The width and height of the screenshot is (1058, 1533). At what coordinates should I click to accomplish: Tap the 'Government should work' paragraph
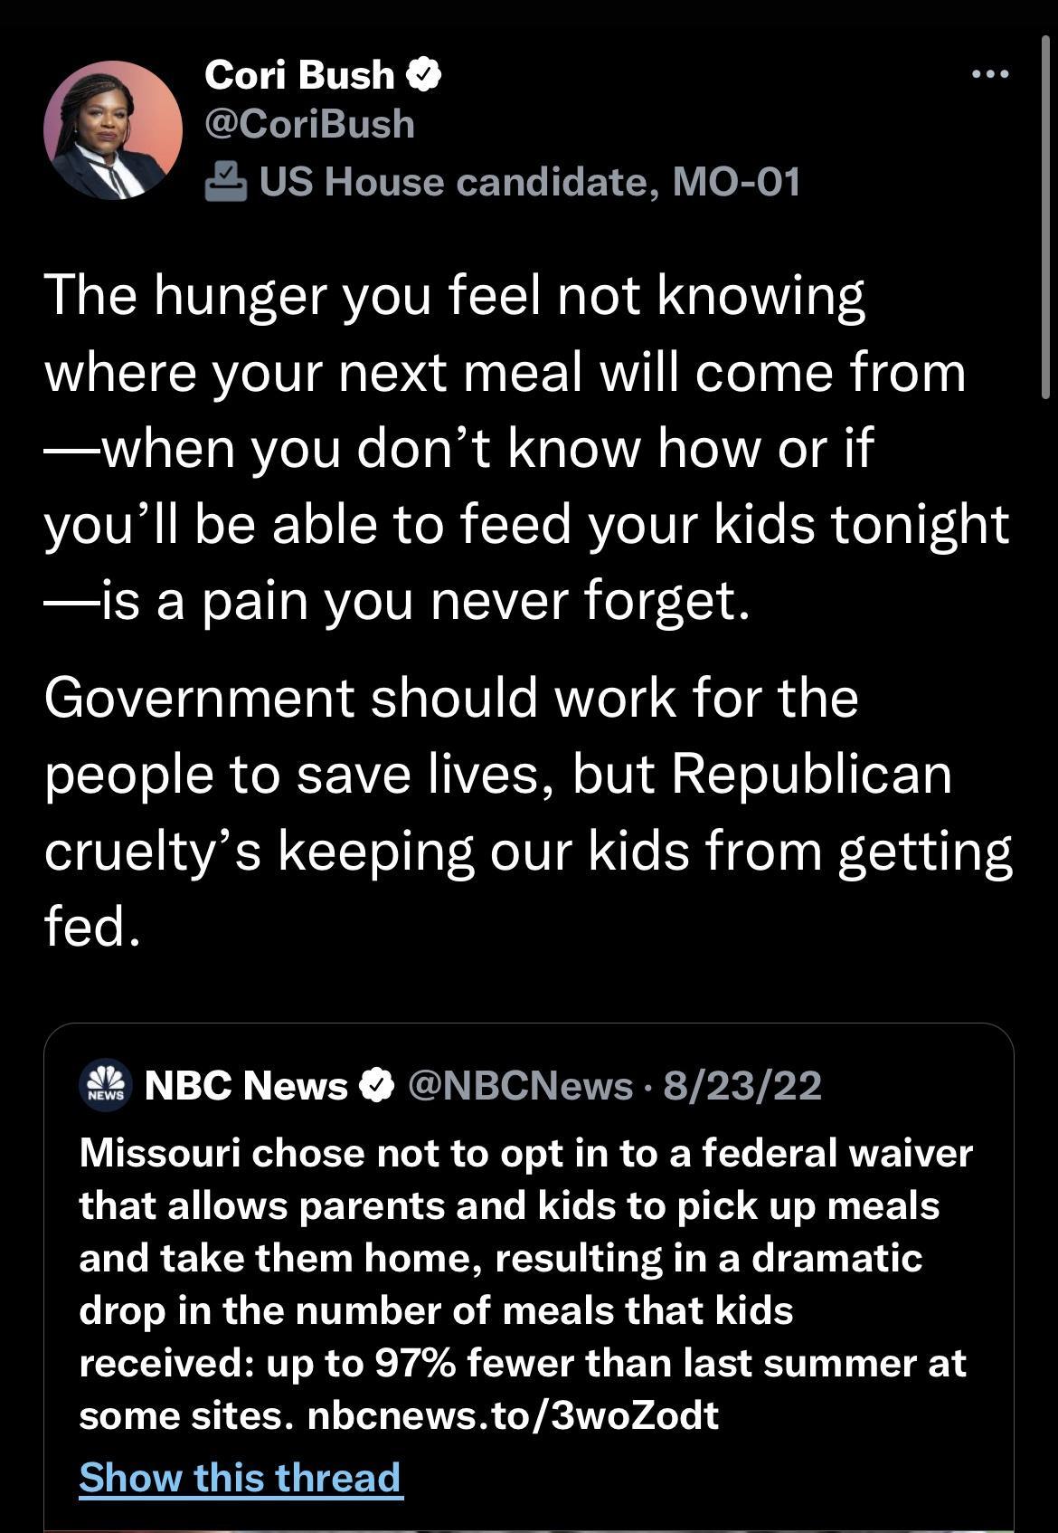point(524,812)
